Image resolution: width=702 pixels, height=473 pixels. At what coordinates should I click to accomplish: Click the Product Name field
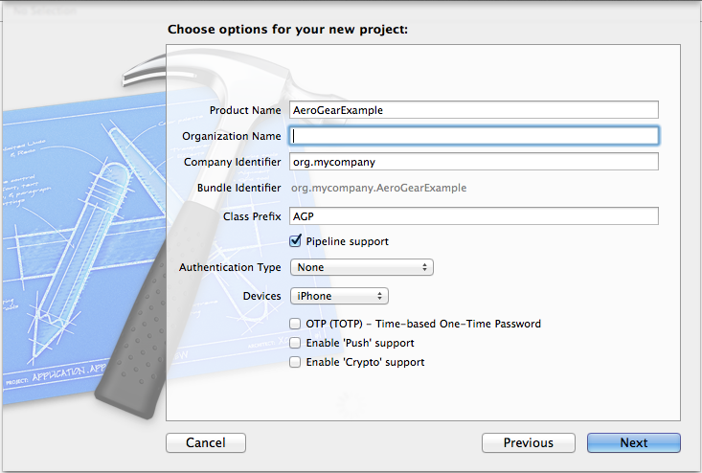[x=474, y=110]
